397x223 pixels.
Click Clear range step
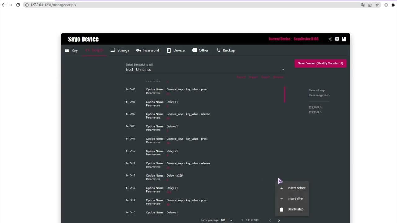pyautogui.click(x=319, y=95)
